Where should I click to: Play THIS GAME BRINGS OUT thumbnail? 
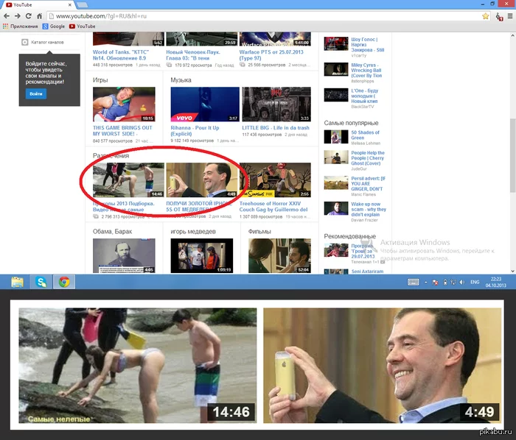coord(124,104)
